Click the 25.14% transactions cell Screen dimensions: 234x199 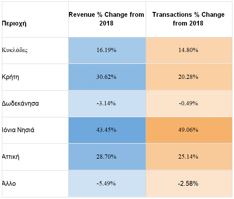tap(188, 157)
